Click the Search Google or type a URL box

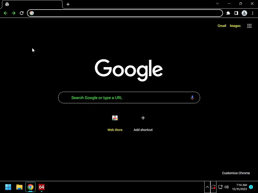tap(129, 98)
